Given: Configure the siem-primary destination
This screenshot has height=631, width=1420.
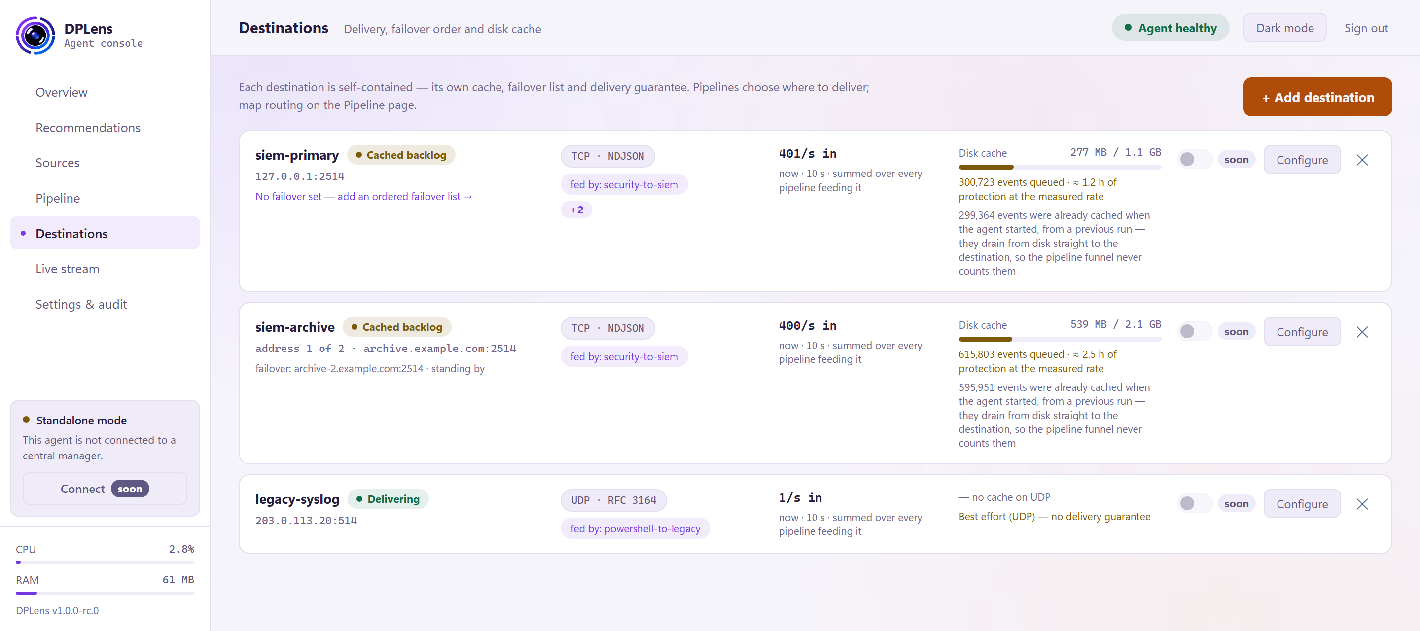Looking at the screenshot, I should [x=1302, y=160].
